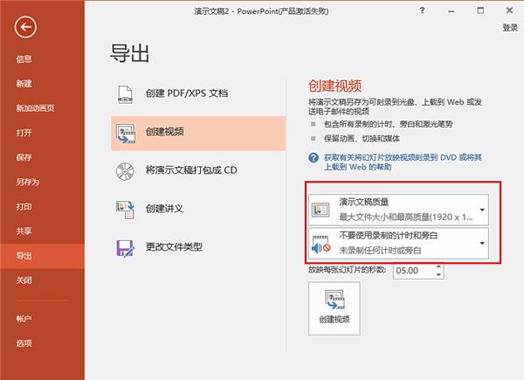Expand the 演示文稿质量 dropdown
524x380 pixels.
pos(398,210)
